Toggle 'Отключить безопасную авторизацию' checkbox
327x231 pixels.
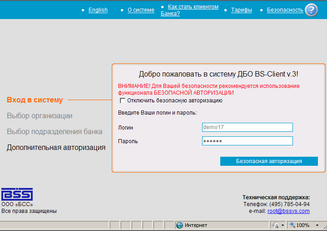(x=123, y=101)
